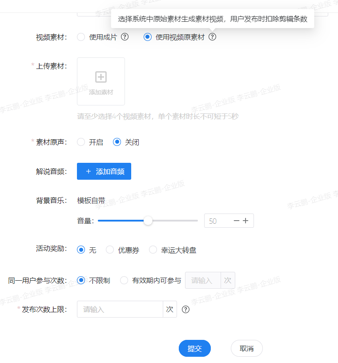The image size is (338, 363).
Task: Decrease volume with the minus stepper
Action: [x=236, y=221]
